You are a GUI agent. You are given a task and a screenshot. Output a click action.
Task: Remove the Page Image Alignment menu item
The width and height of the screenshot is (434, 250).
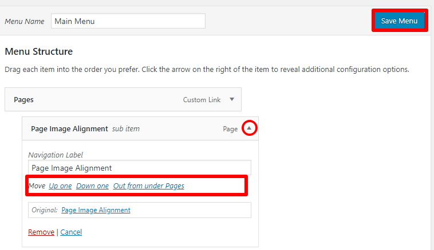[41, 232]
